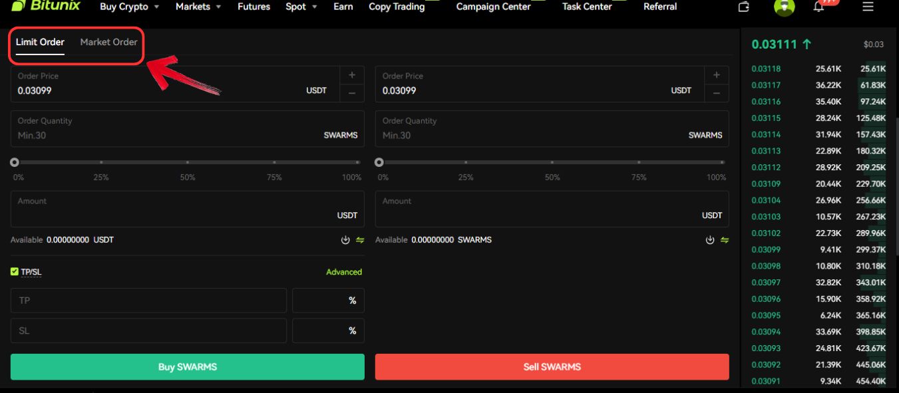Decrease the sell Order Price with minus
899x393 pixels.
coord(717,93)
